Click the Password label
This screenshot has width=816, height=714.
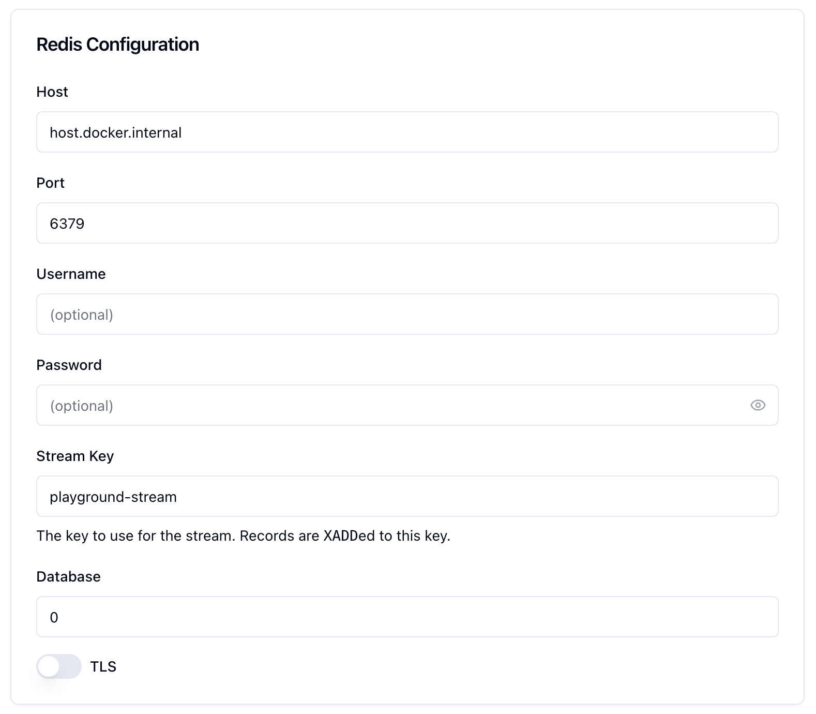[69, 365]
